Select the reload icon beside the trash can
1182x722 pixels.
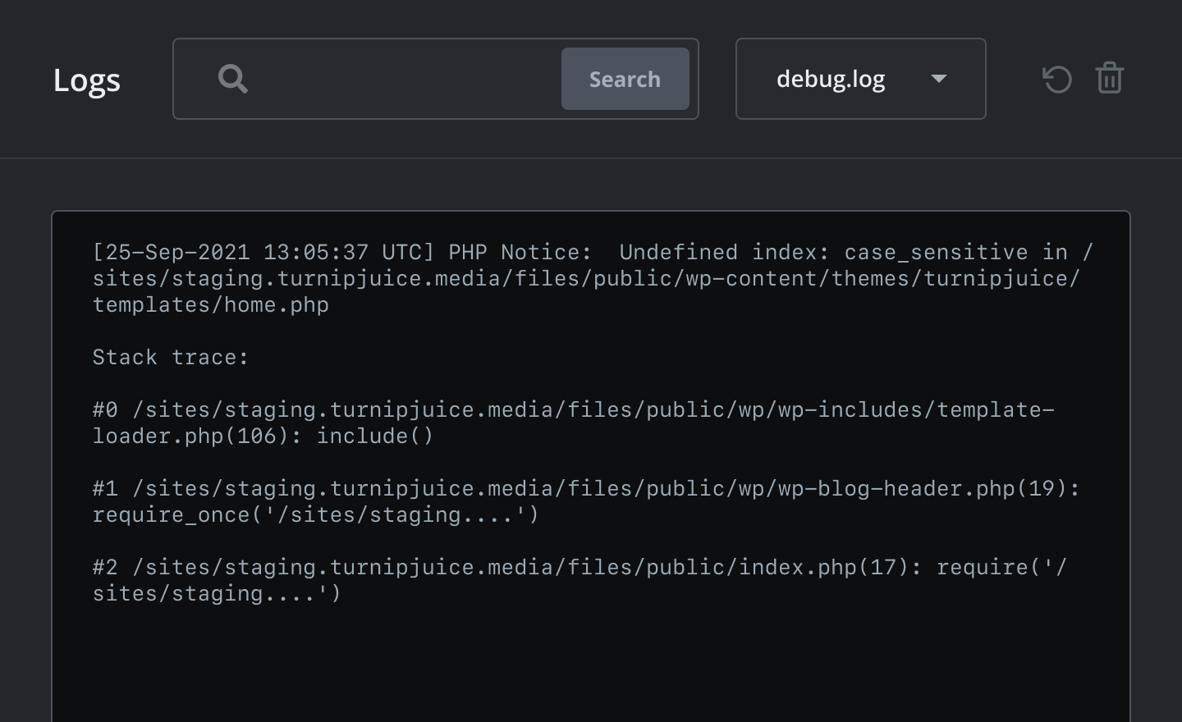tap(1057, 79)
